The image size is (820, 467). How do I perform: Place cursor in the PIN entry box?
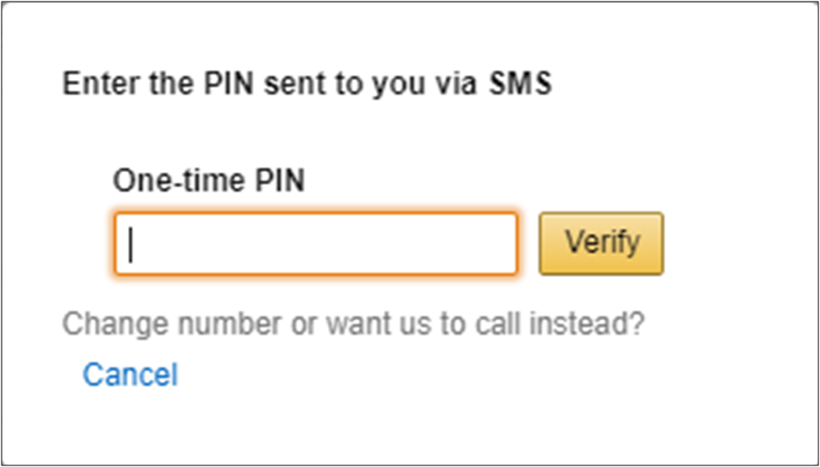coord(316,244)
